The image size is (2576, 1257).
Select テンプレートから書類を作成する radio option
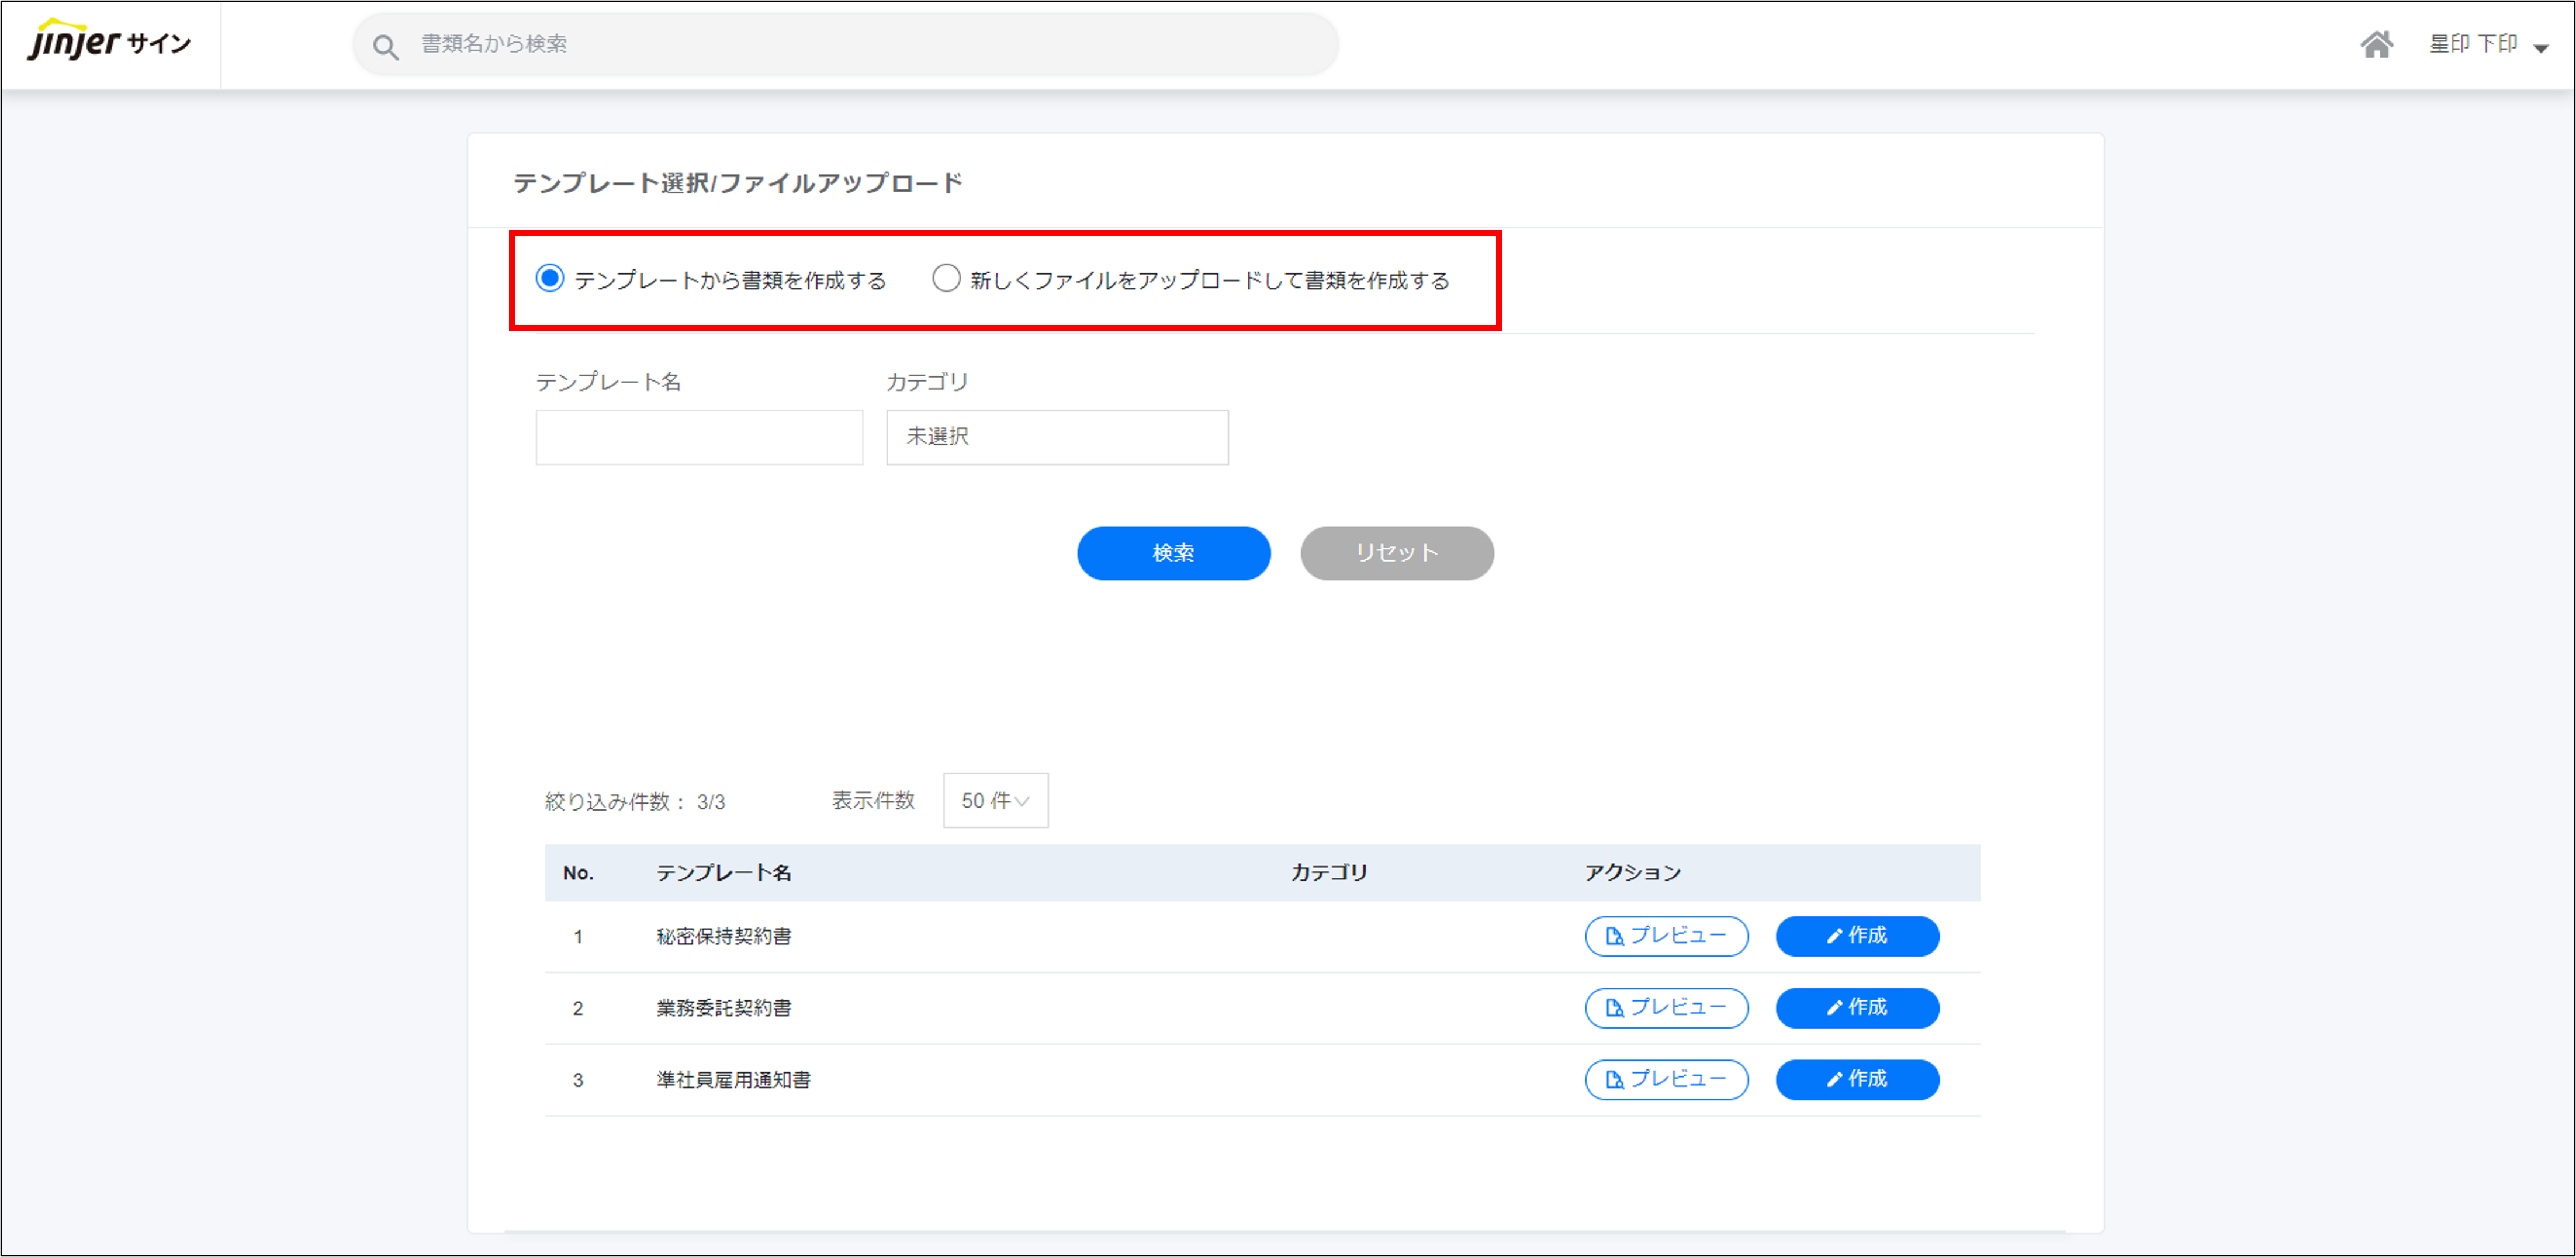coord(550,278)
